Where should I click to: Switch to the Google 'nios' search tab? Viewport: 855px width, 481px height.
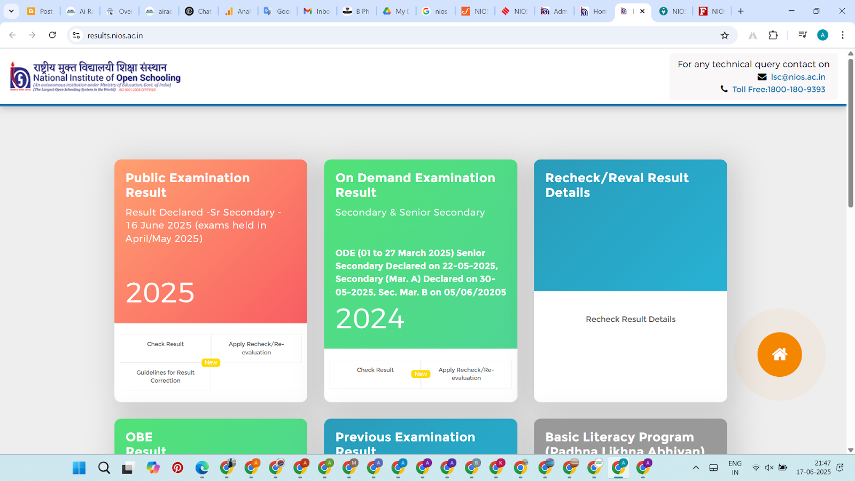pyautogui.click(x=436, y=11)
